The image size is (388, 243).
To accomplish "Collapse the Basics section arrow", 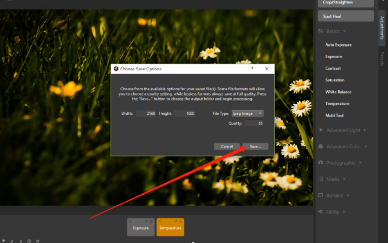I will click(x=345, y=31).
